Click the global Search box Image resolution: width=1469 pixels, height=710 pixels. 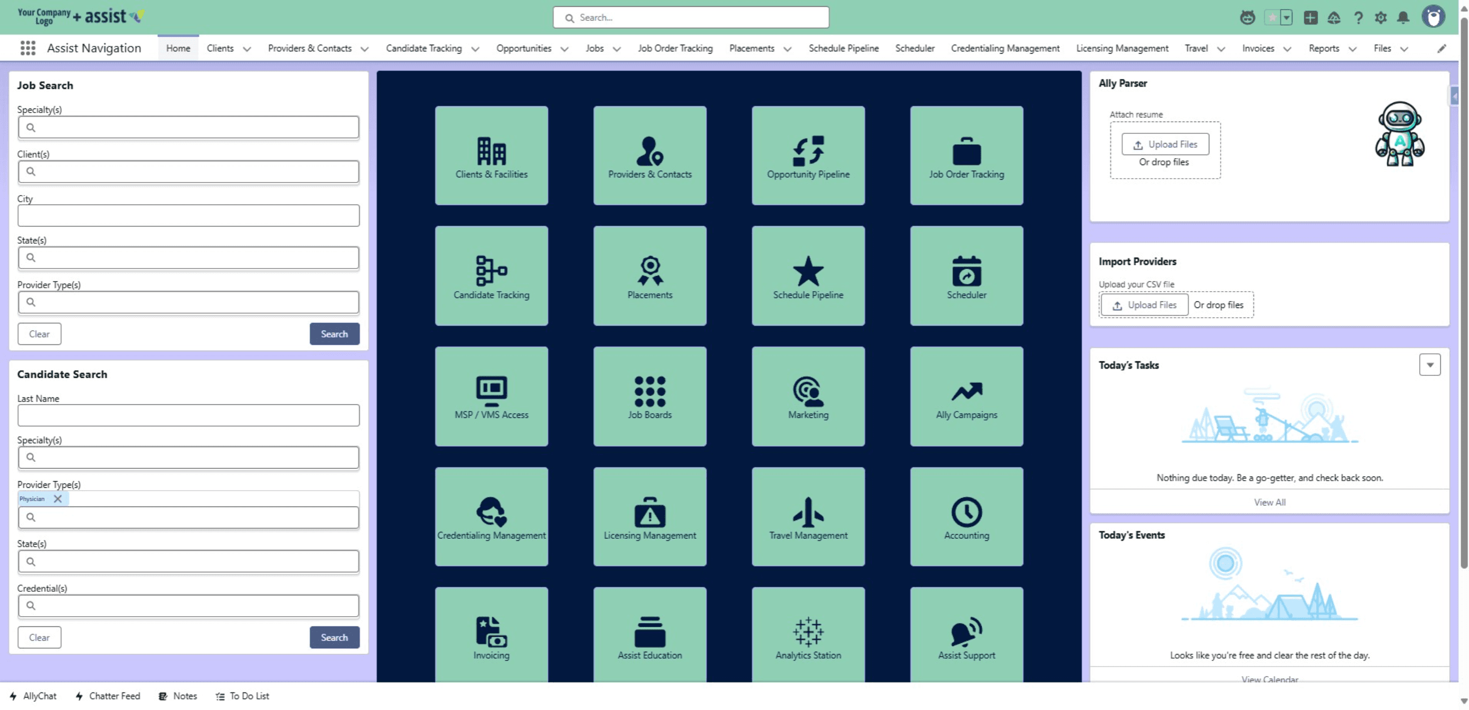[x=690, y=18]
